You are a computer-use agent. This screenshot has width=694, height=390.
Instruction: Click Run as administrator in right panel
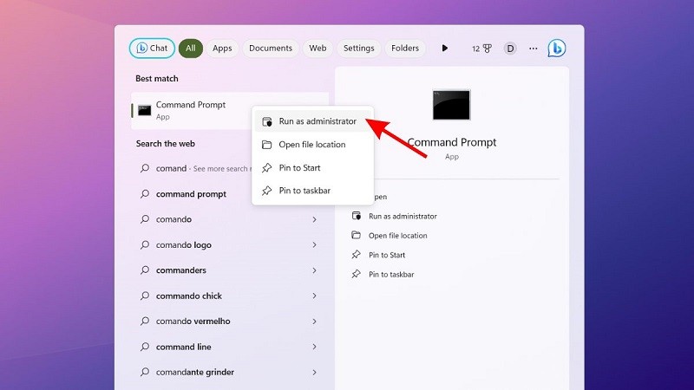[402, 217]
